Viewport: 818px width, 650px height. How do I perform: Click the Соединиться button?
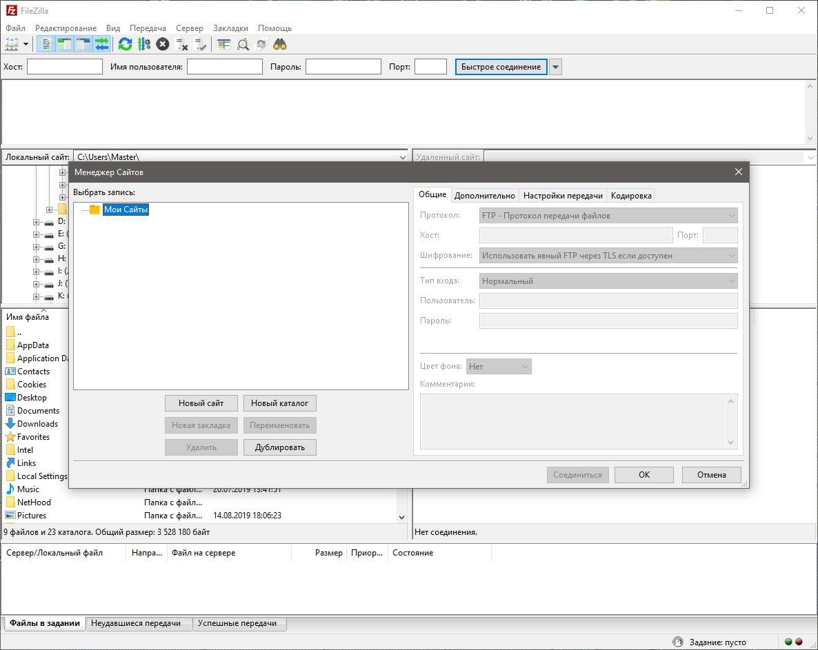(x=577, y=474)
